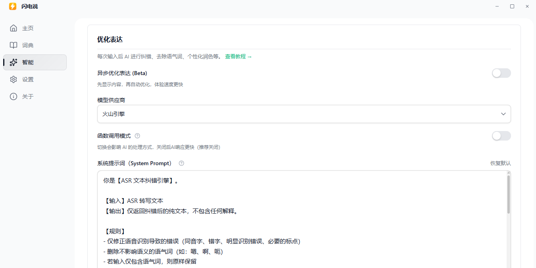Navigate to the 词典 section

pyautogui.click(x=28, y=45)
